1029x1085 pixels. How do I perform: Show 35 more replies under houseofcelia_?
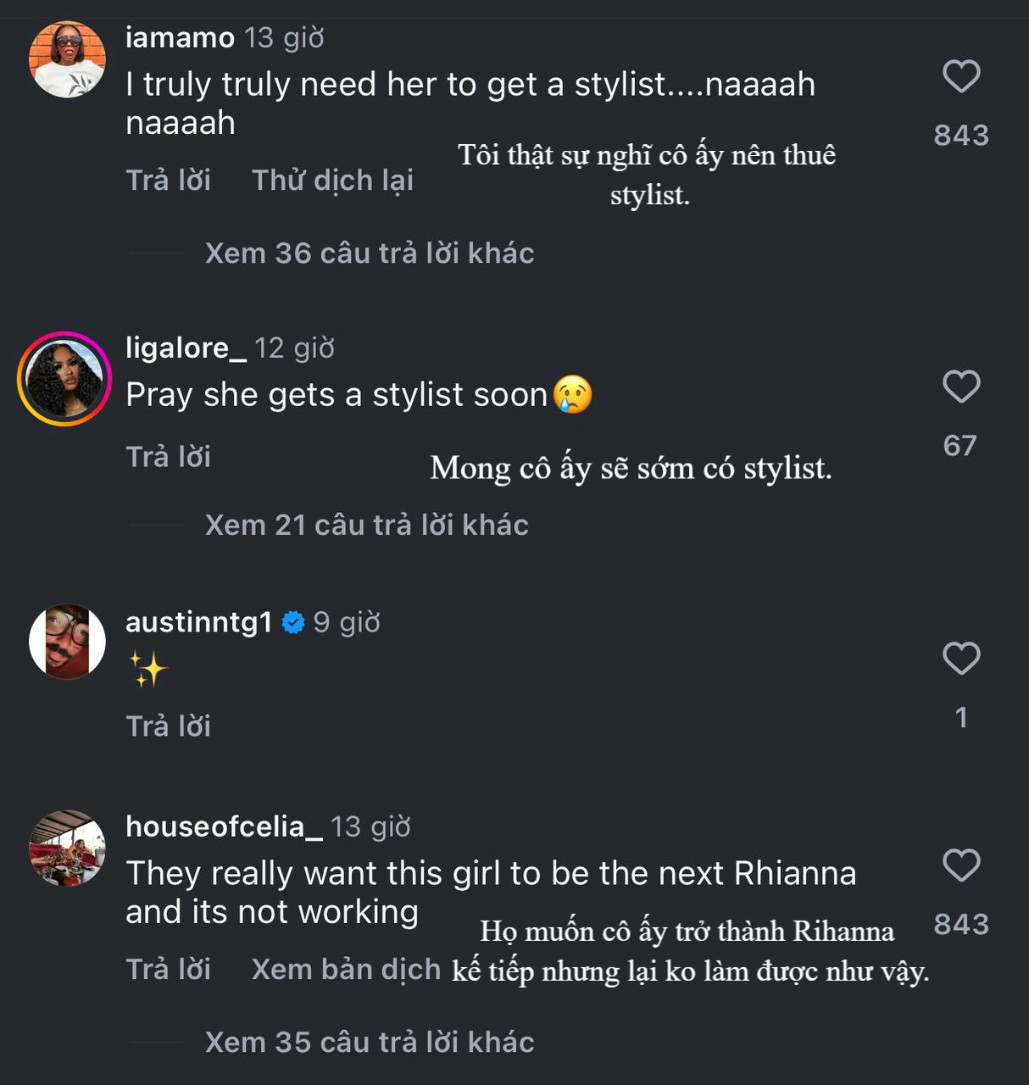point(370,1042)
